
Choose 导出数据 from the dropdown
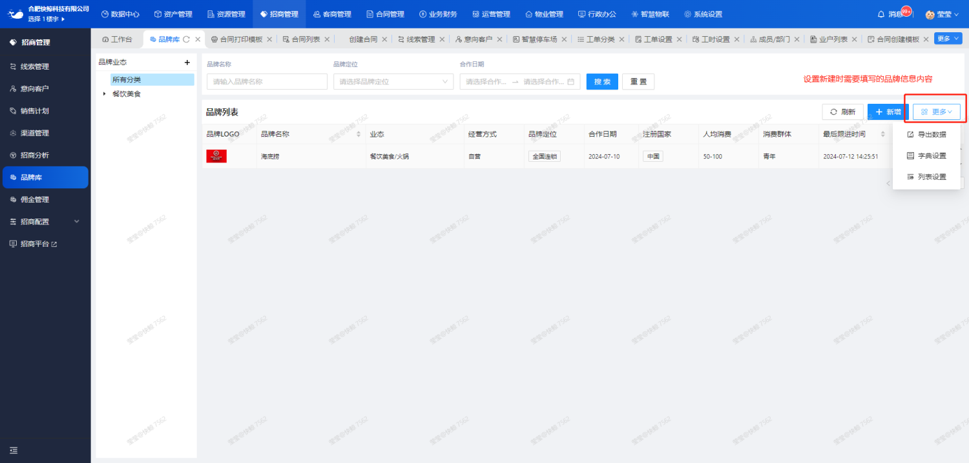click(926, 135)
